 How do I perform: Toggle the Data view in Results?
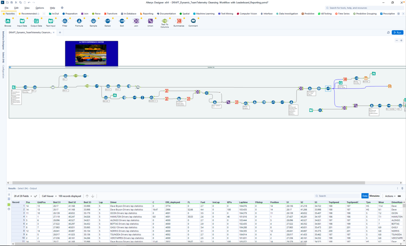pyautogui.click(x=365, y=196)
